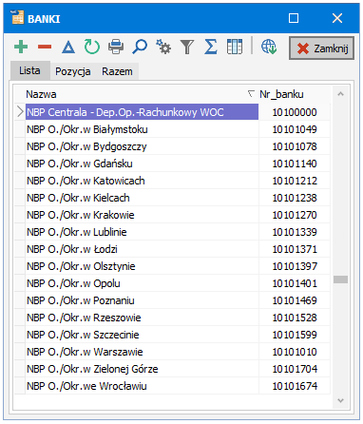Click bank number 10101140
The width and height of the screenshot is (363, 424).
coord(295,164)
